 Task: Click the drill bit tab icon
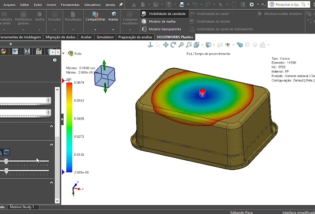click(39, 51)
